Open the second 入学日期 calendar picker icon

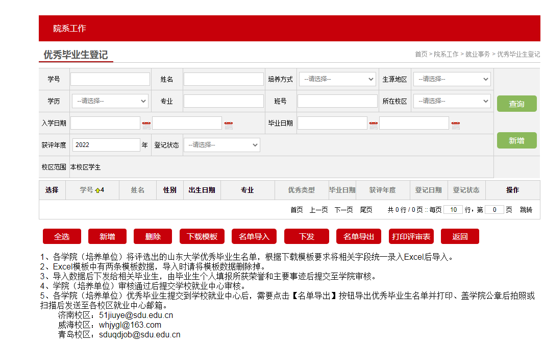228,124
